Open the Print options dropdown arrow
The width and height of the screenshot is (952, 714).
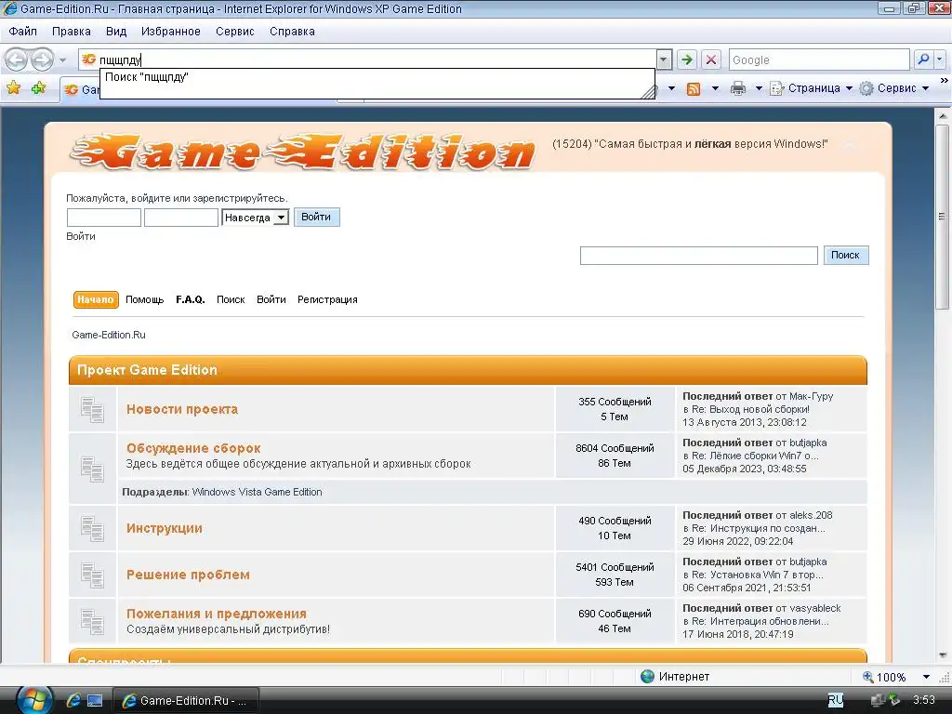point(759,88)
